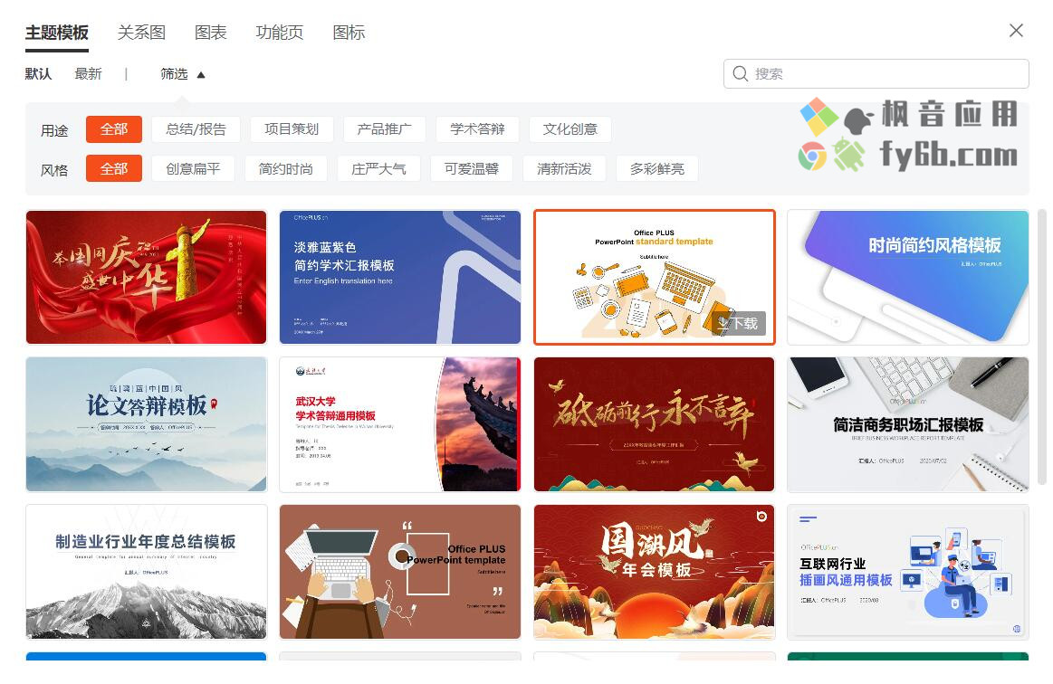Close the template dialog with X icon
Screen dimensions: 1053x684
[1016, 30]
